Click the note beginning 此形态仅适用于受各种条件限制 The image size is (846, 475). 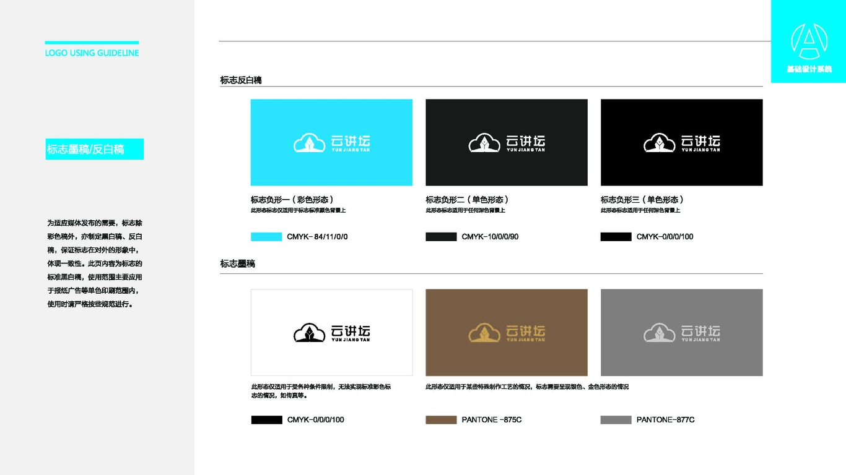pos(321,391)
